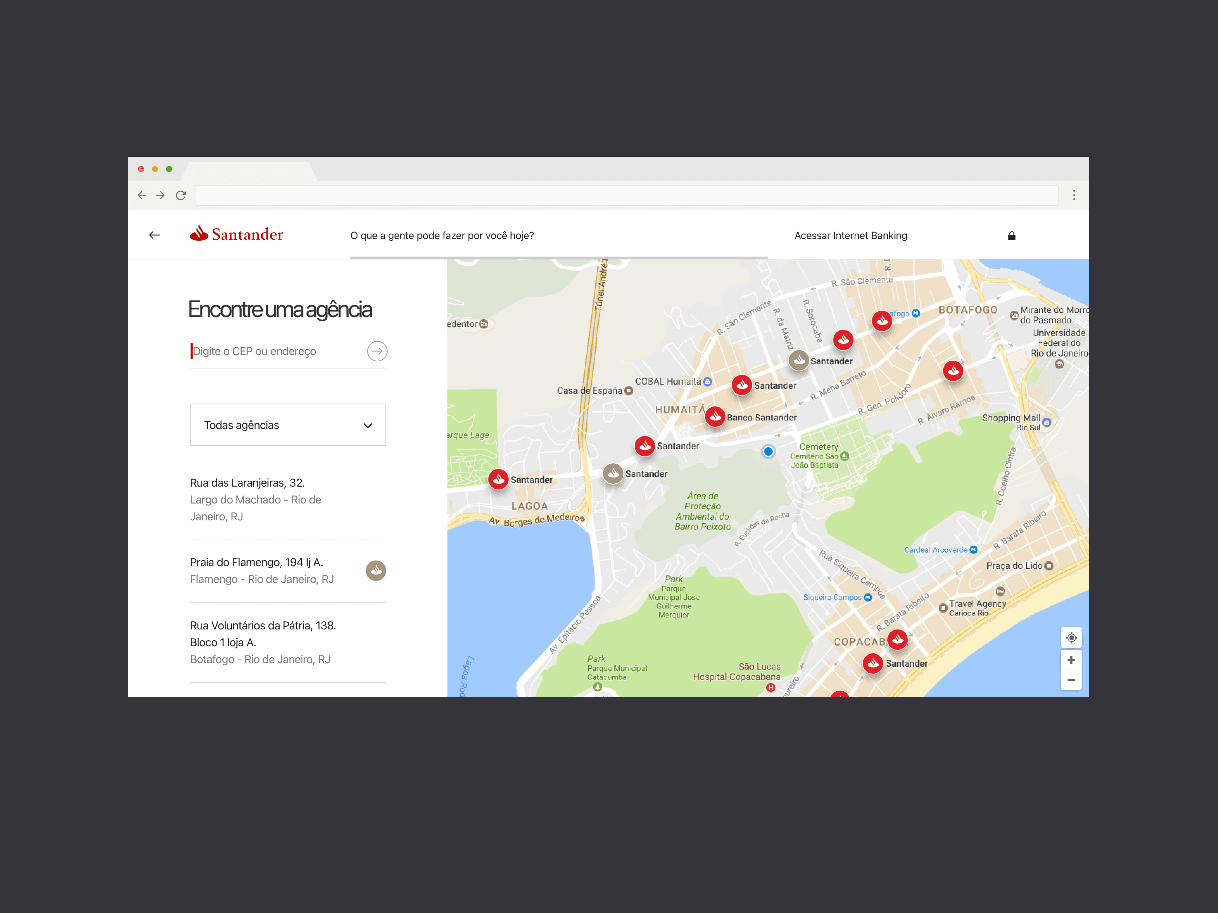Click the Santander logo in header

click(236, 234)
